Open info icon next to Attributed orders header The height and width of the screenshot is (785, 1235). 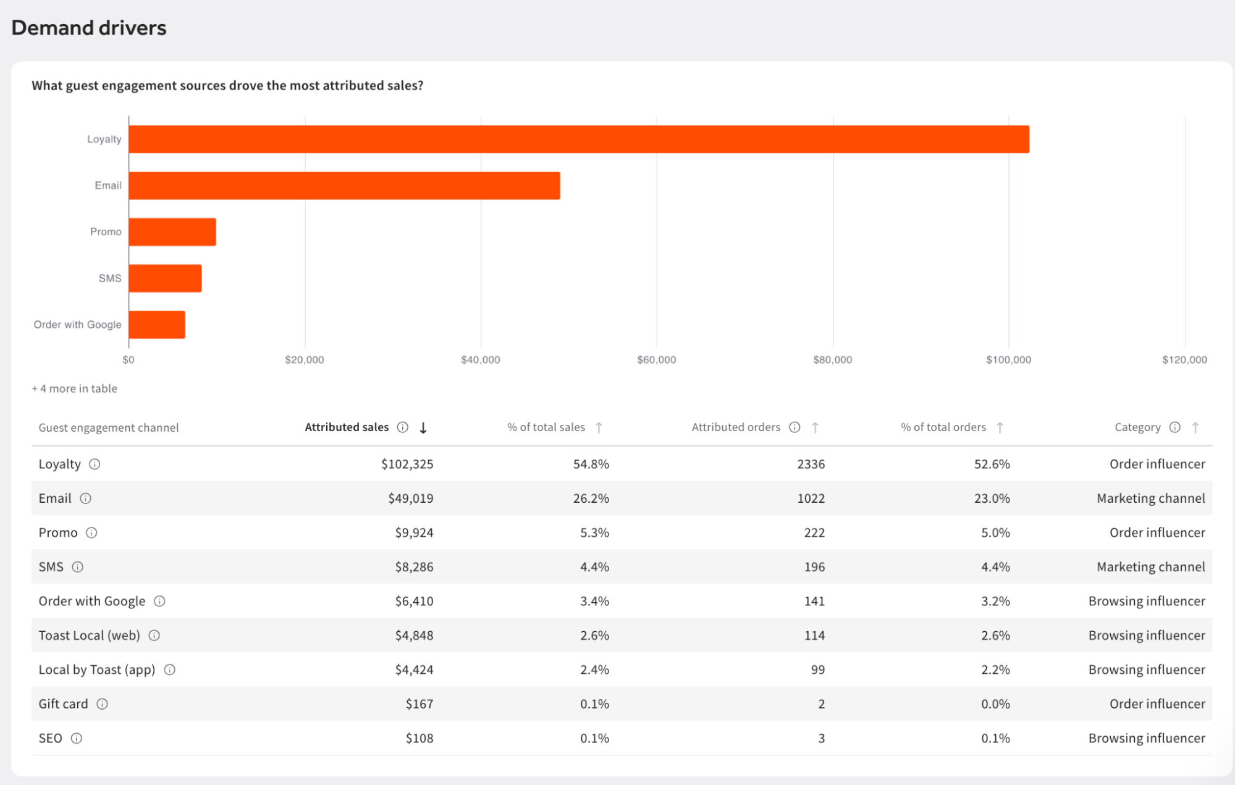[795, 427]
